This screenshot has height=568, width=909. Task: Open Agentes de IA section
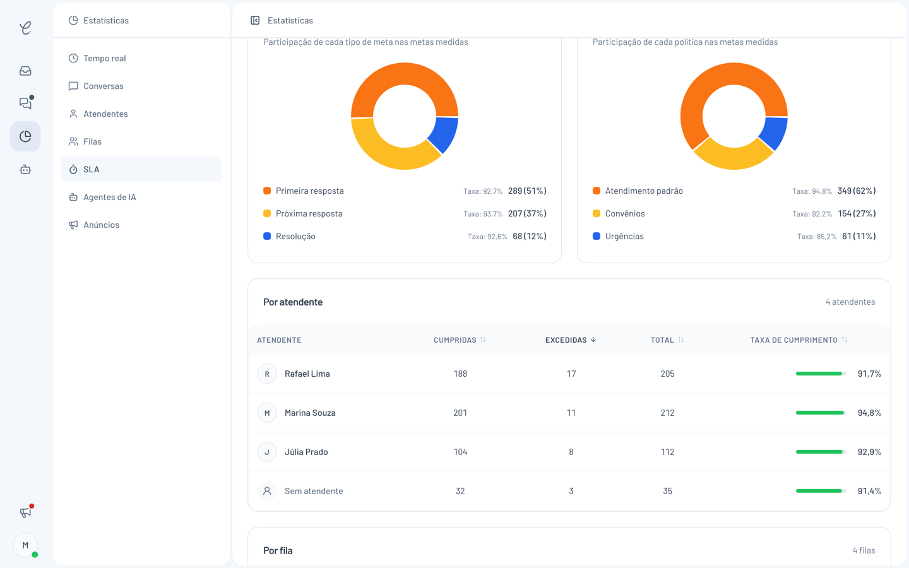coord(141,197)
